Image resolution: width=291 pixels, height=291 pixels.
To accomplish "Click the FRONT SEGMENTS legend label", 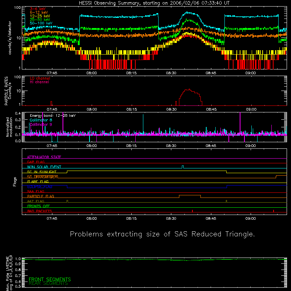I will (50, 279).
